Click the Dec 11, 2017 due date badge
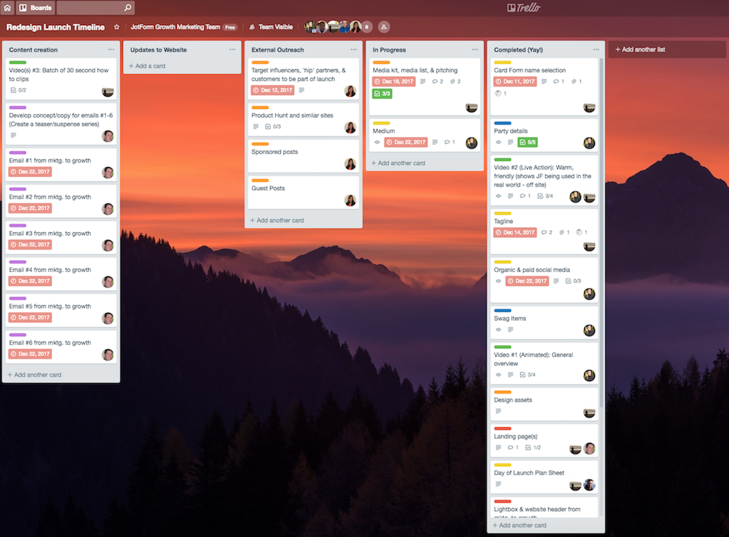 515,81
